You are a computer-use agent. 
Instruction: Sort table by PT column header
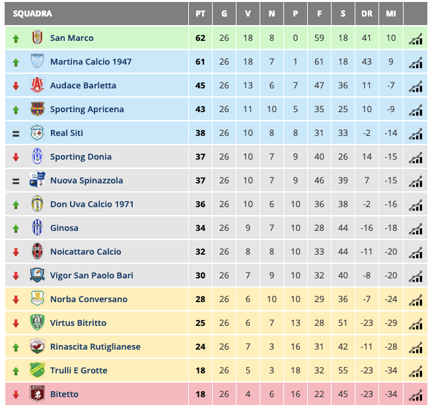200,14
